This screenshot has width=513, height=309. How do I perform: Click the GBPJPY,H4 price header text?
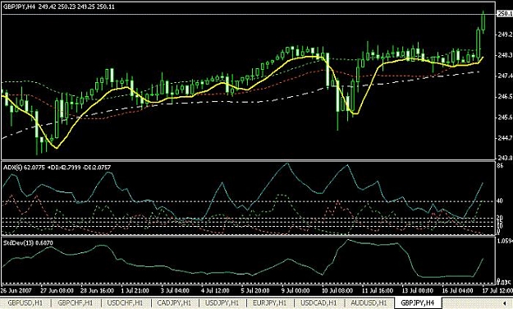[59, 7]
